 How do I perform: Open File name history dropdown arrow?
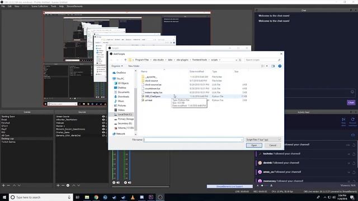tap(242, 140)
